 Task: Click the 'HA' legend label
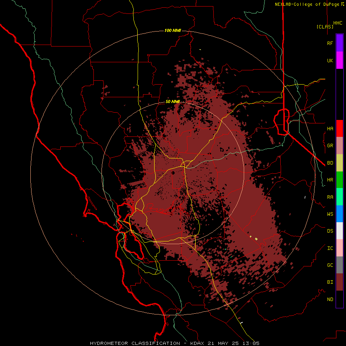click(330, 128)
